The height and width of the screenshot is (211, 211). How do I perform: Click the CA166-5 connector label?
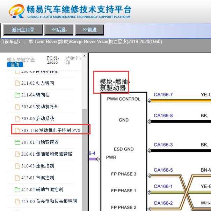click(163, 170)
